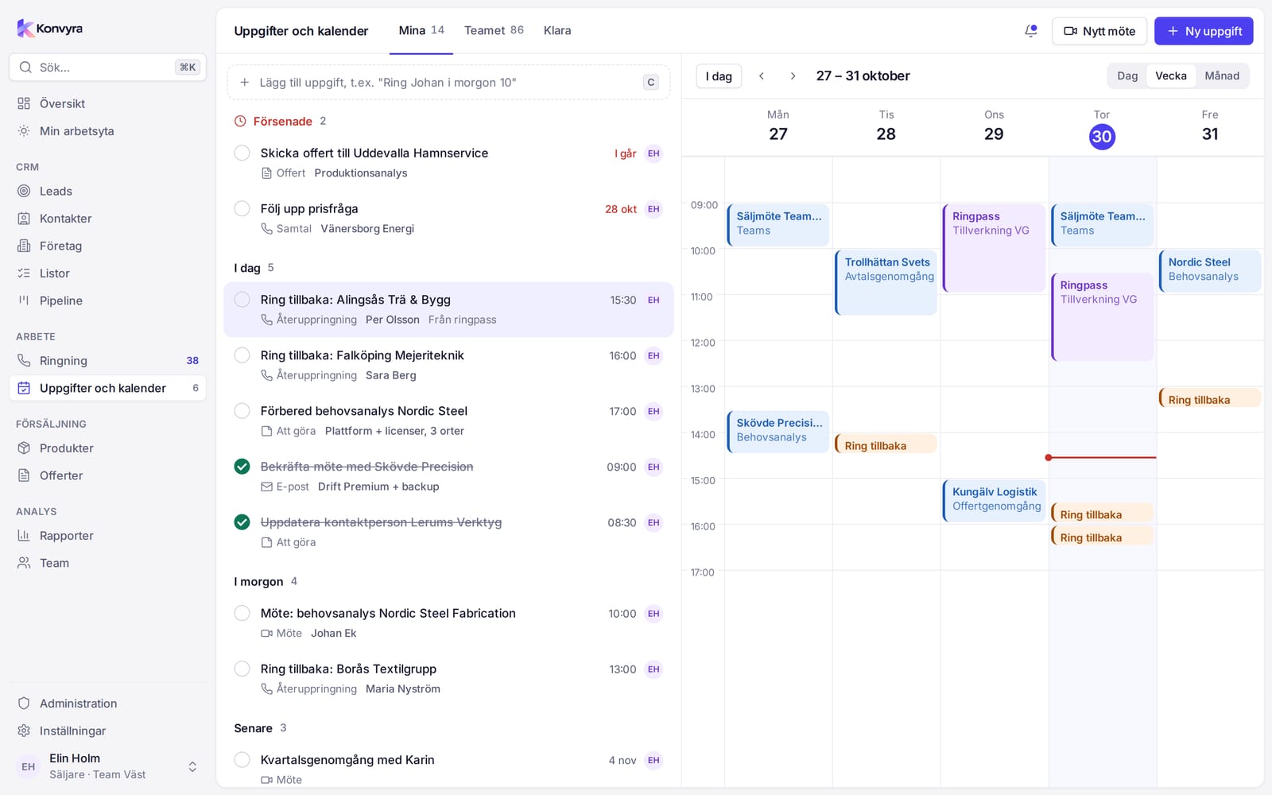Open Offerter page

[x=107, y=475]
